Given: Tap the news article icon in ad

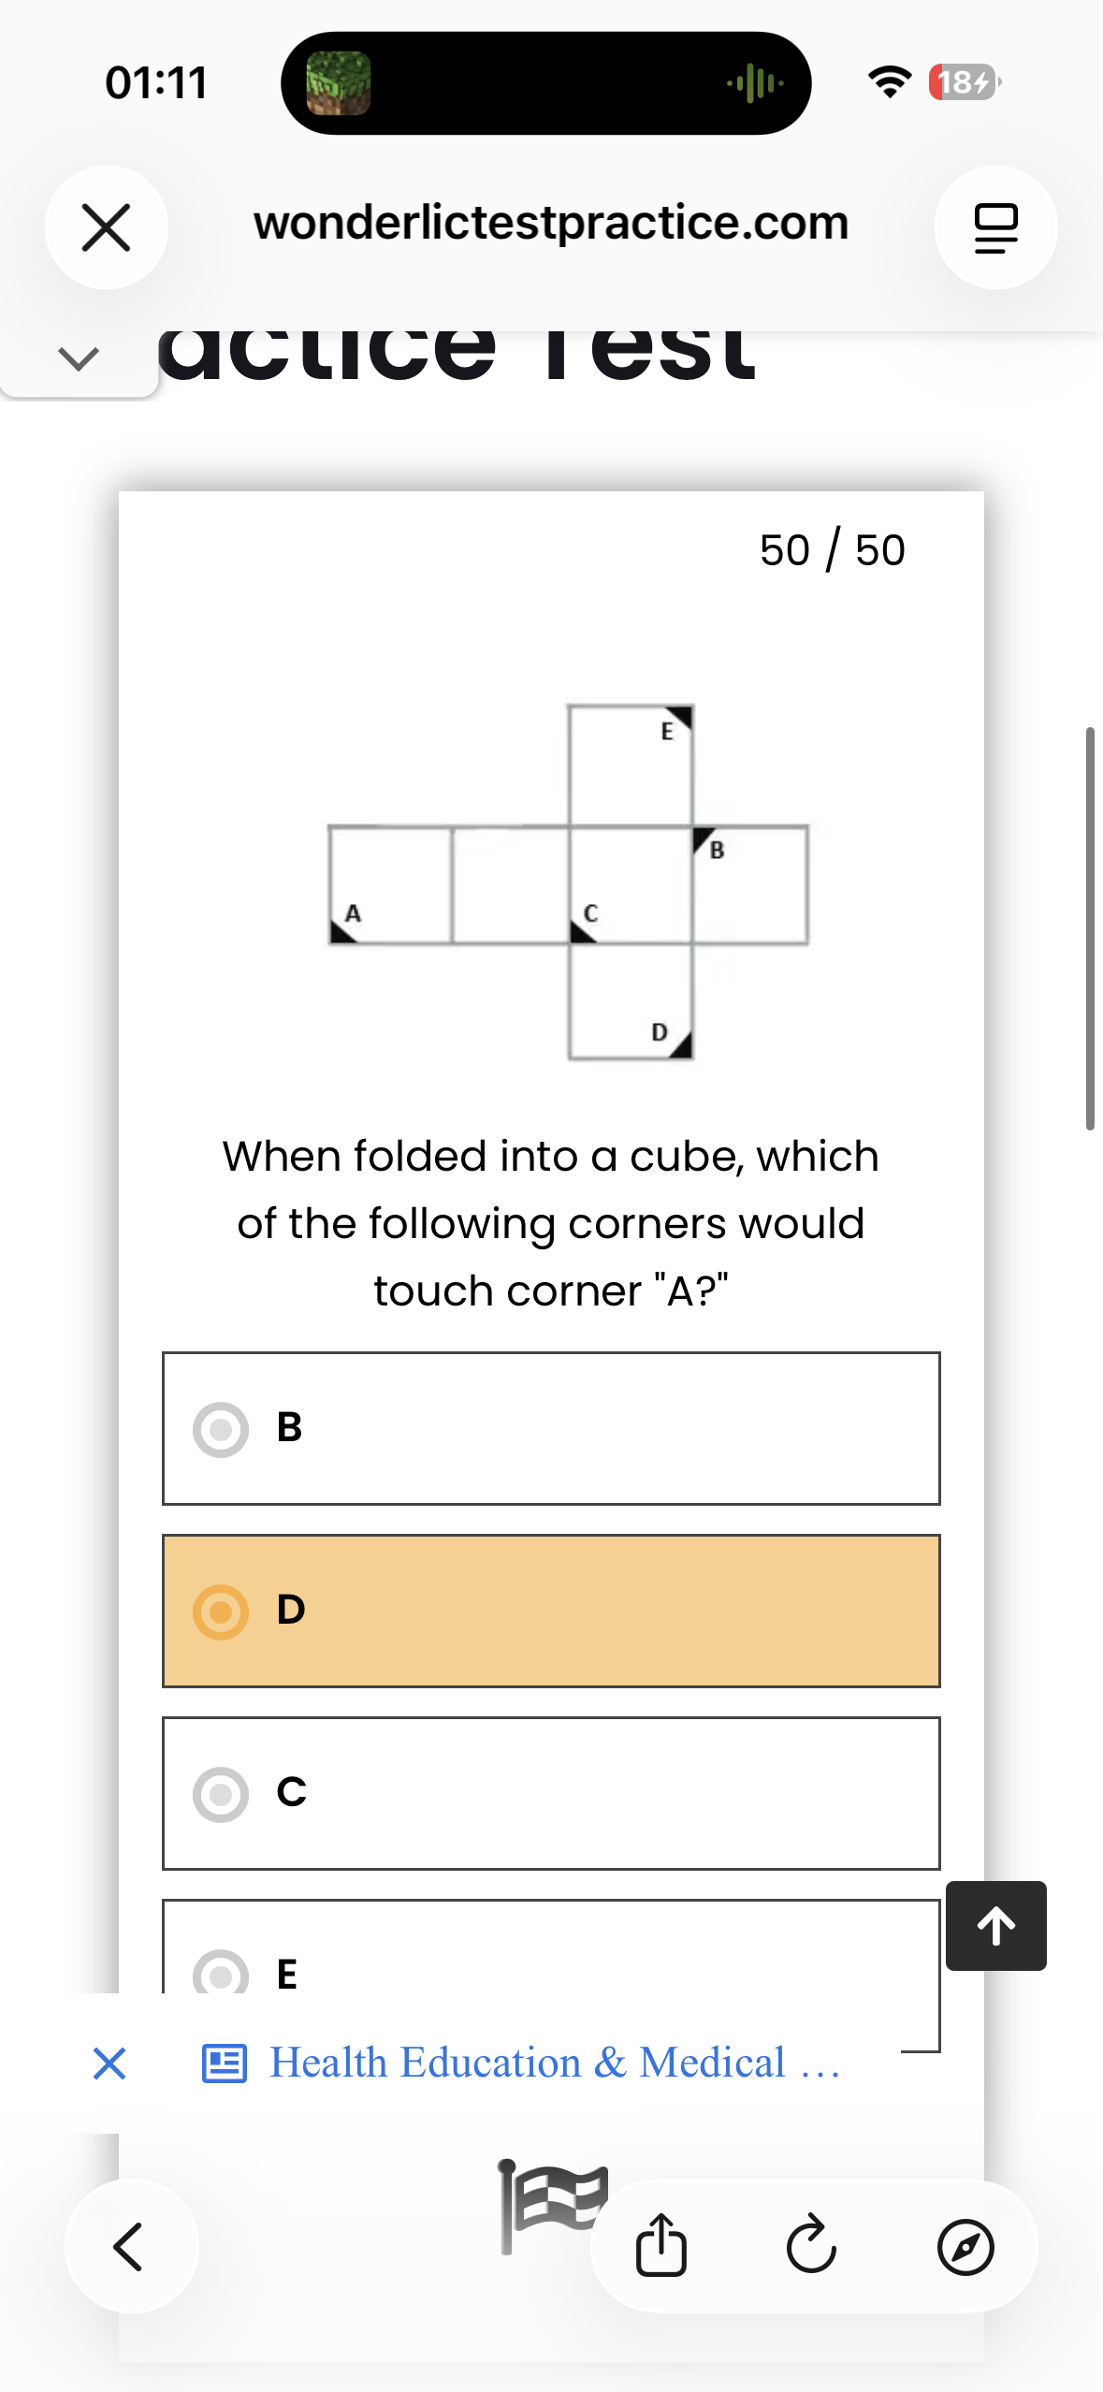Looking at the screenshot, I should [x=225, y=2064].
